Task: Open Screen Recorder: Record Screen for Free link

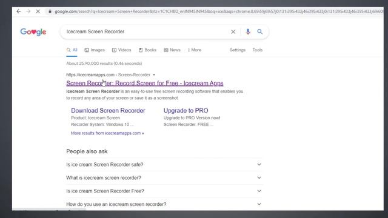Action: (x=145, y=84)
